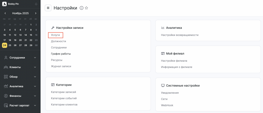
Task: Click the notification bell icon
Action: pos(36,4)
